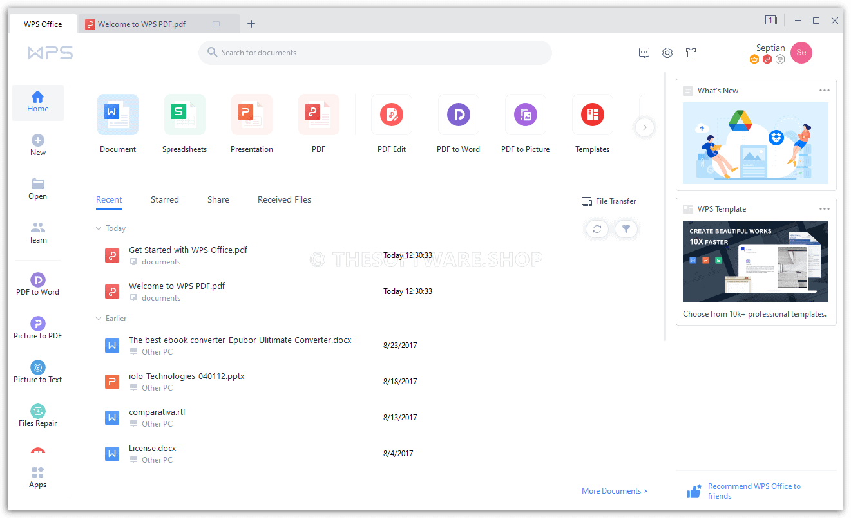Switch to the Recent tab
The image size is (851, 518).
tap(109, 200)
